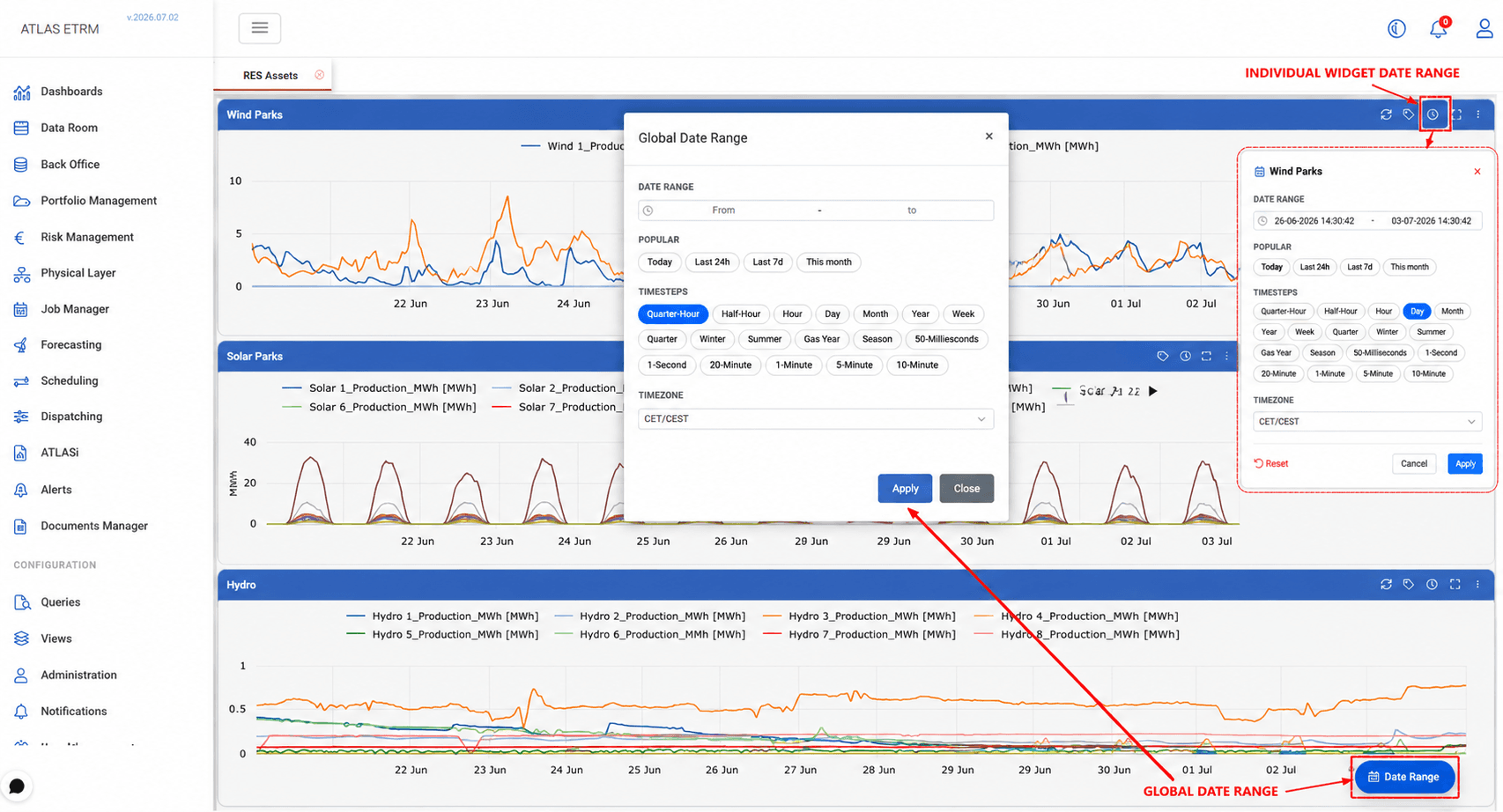Screen dimensions: 1503x812
Task: Expand Solar Parks widget to fullscreen
Action: [x=1206, y=357]
